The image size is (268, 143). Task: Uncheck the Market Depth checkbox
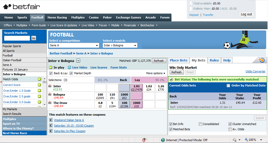[71, 73]
